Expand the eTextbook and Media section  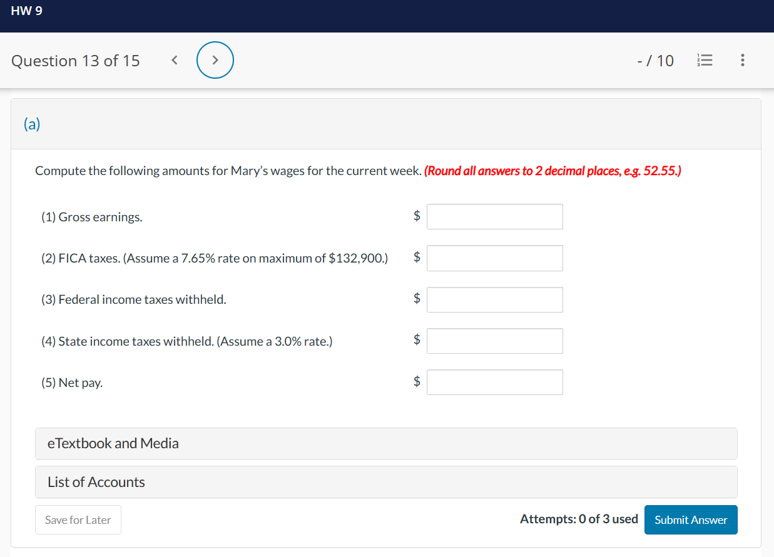pyautogui.click(x=386, y=443)
